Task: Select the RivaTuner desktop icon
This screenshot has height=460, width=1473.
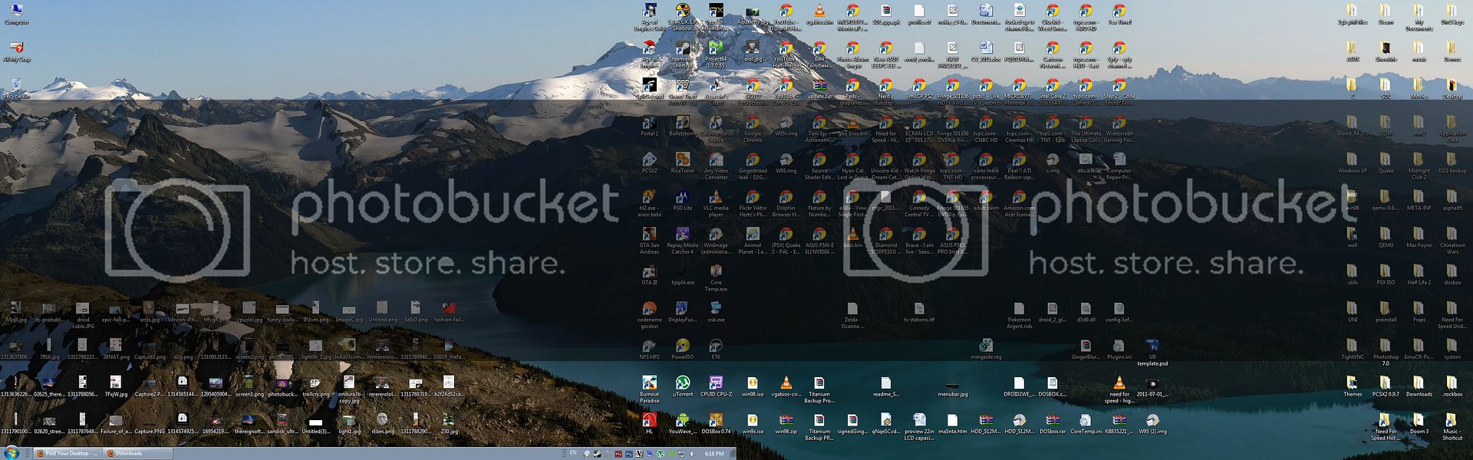Action: [x=682, y=160]
